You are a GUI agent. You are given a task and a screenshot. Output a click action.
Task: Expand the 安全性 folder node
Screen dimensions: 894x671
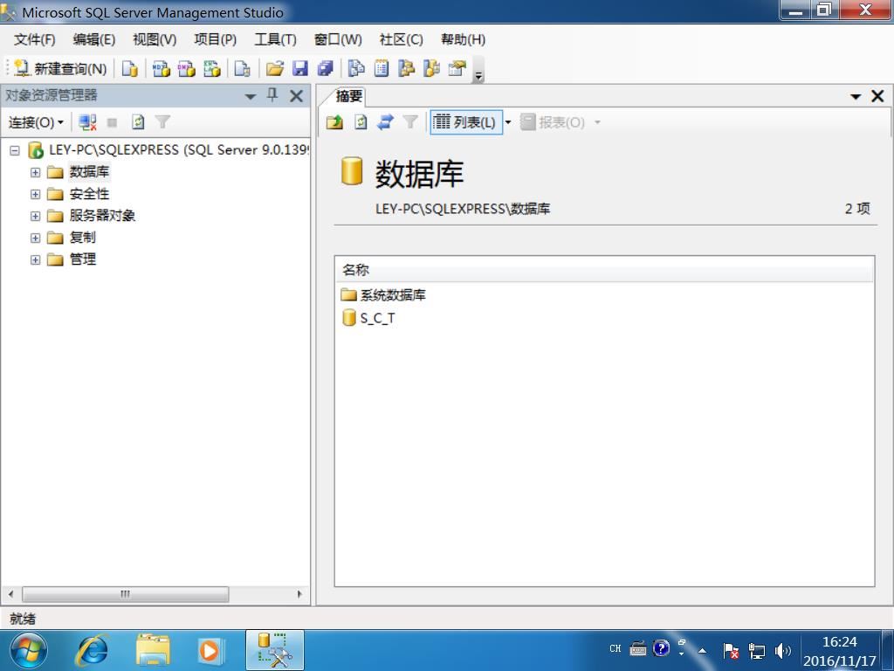35,194
